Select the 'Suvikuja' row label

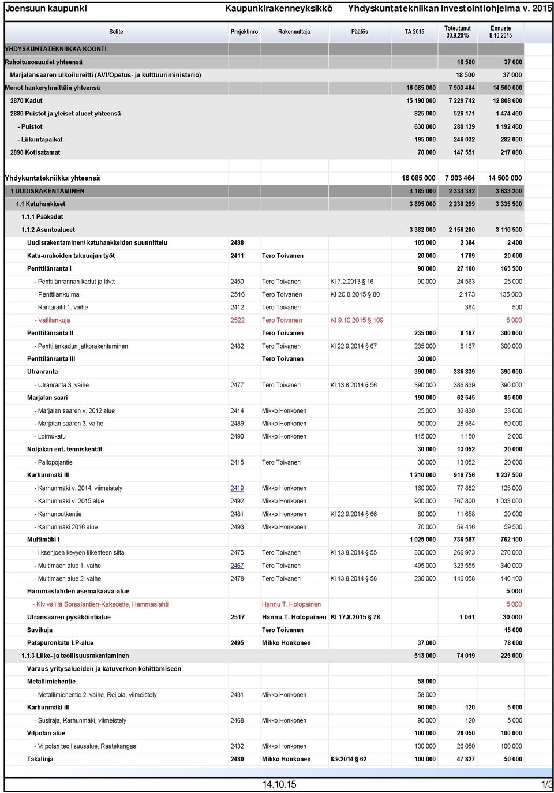[40, 630]
